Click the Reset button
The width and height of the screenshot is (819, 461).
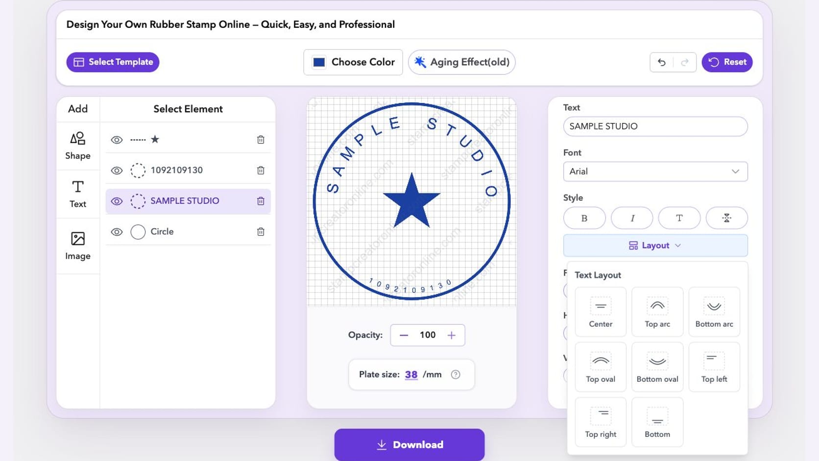[727, 62]
